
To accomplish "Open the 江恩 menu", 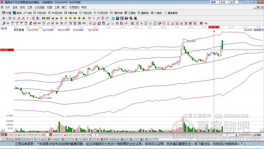I will click(30, 7).
